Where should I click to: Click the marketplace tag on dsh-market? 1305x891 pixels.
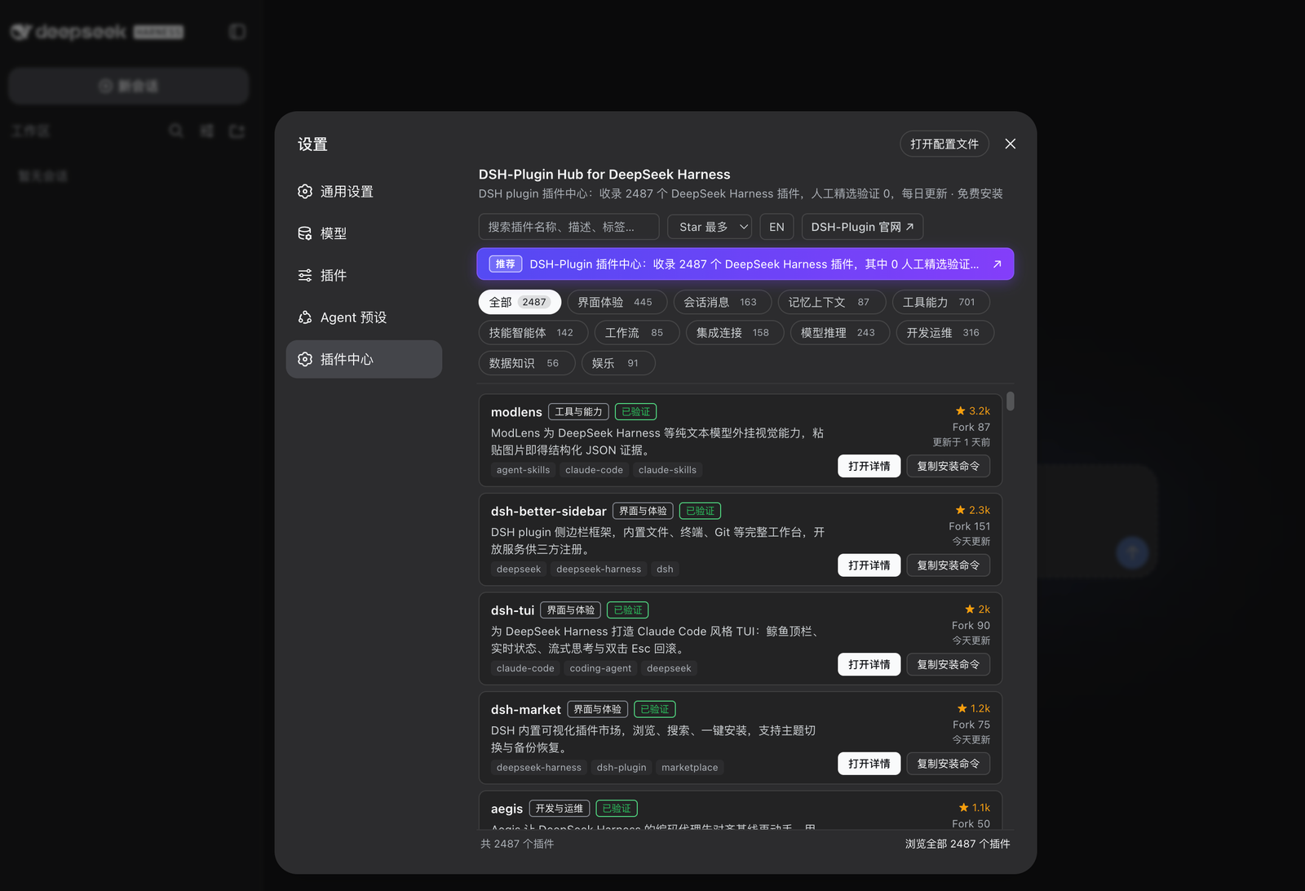point(690,768)
